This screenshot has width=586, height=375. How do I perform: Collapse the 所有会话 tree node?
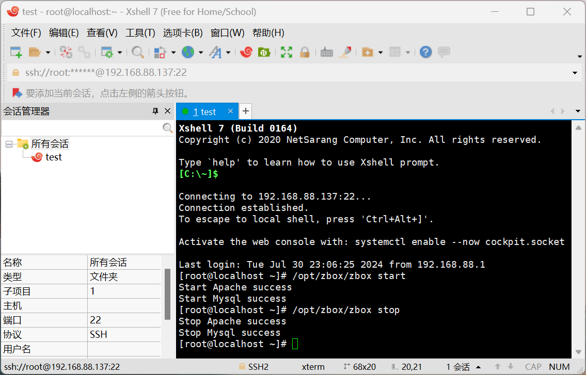pyautogui.click(x=9, y=144)
